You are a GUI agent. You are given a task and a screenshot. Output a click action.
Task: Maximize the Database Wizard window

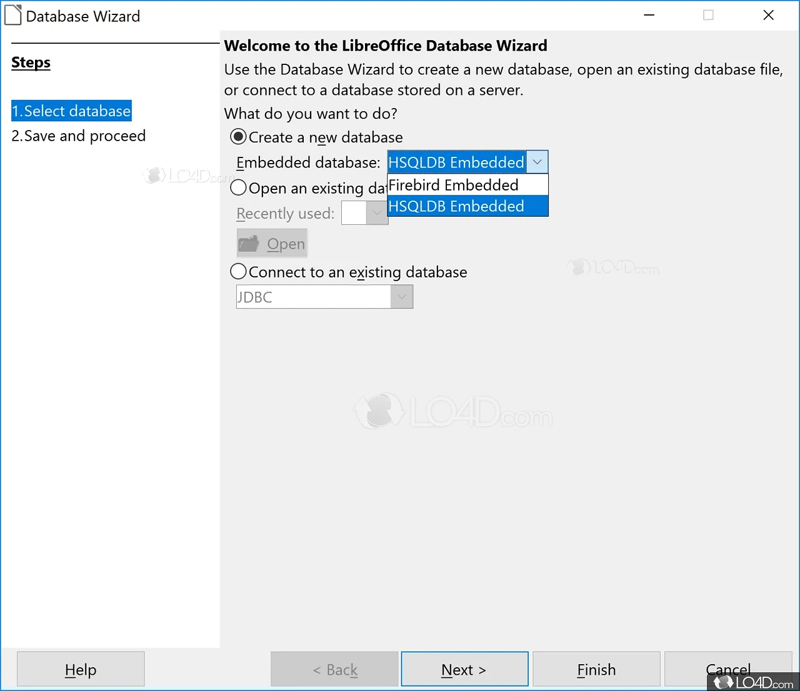tap(708, 15)
